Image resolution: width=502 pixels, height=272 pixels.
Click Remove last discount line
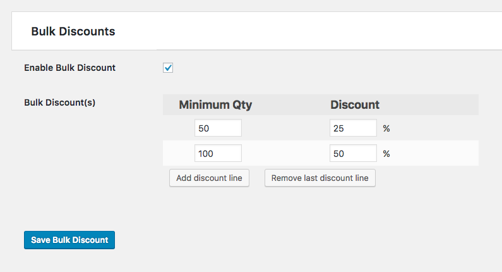pos(320,178)
